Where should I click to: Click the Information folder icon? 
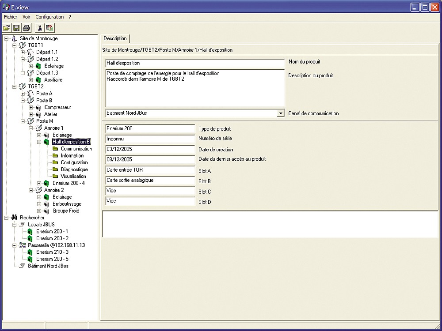click(55, 156)
